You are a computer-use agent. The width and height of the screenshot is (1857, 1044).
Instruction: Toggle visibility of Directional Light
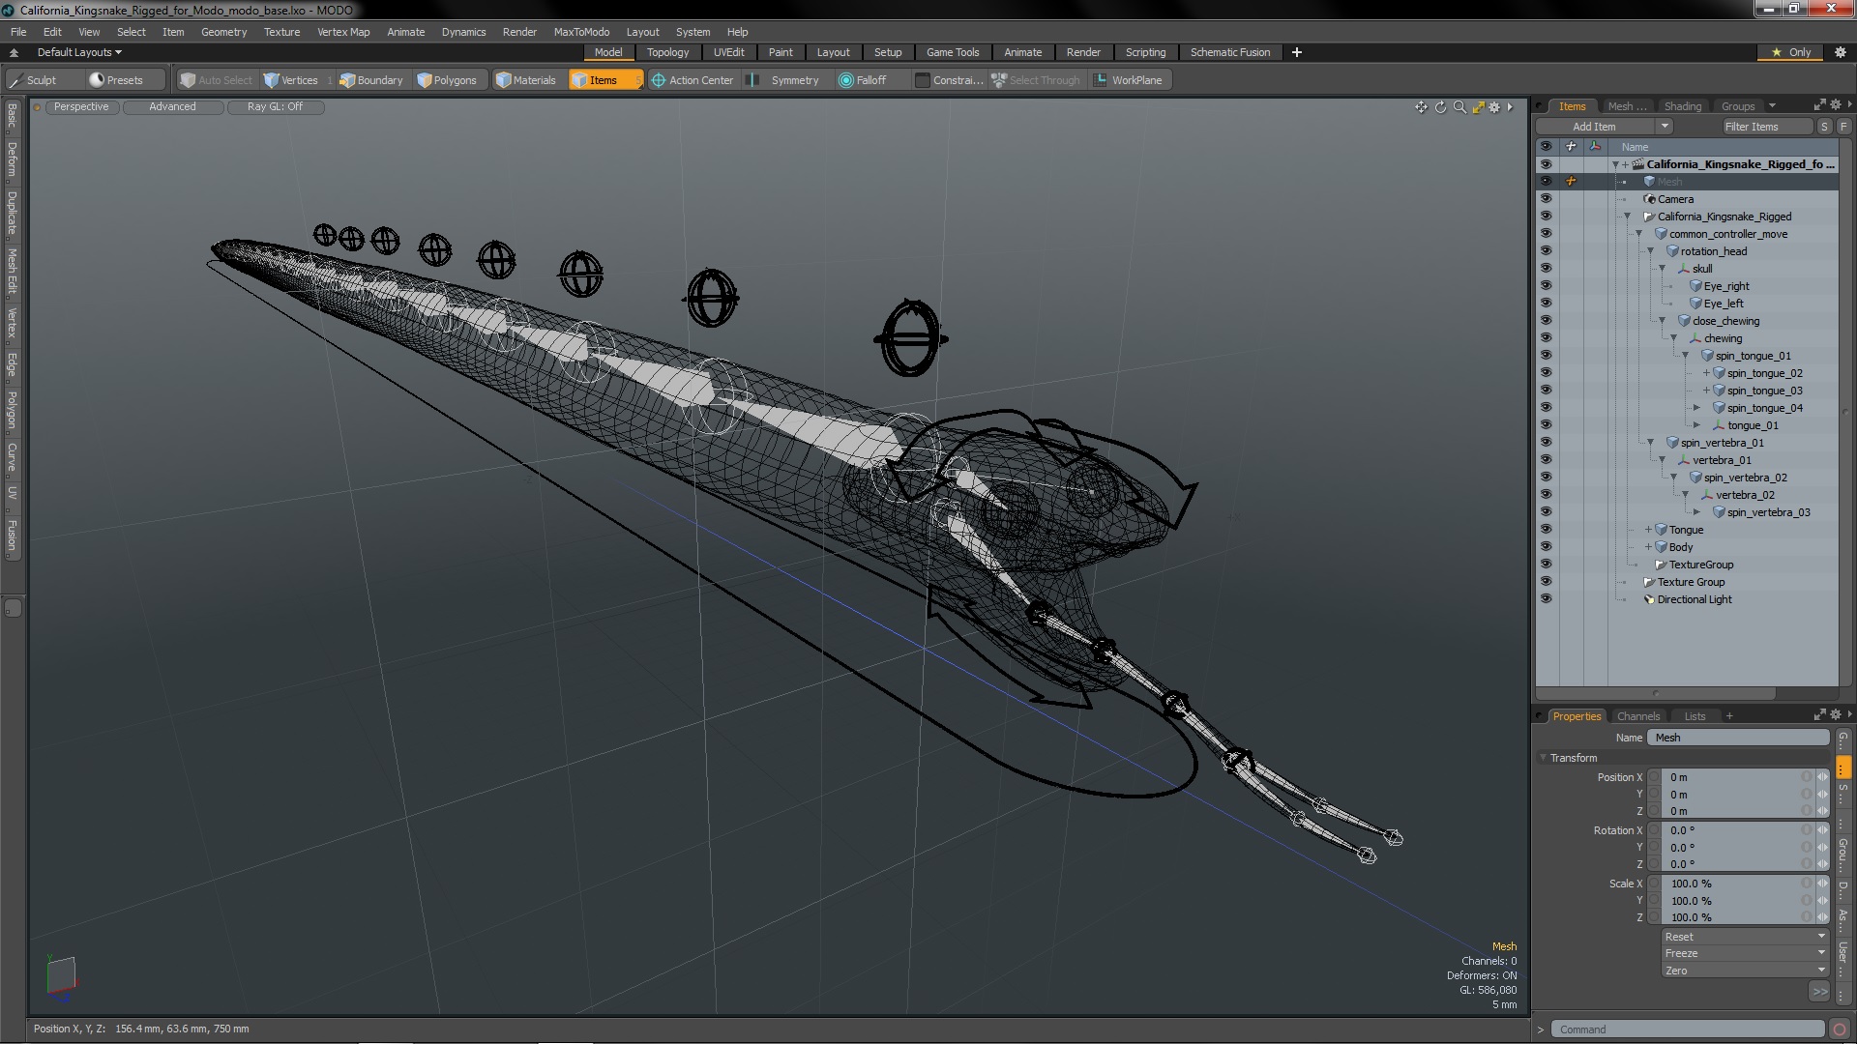pyautogui.click(x=1546, y=599)
